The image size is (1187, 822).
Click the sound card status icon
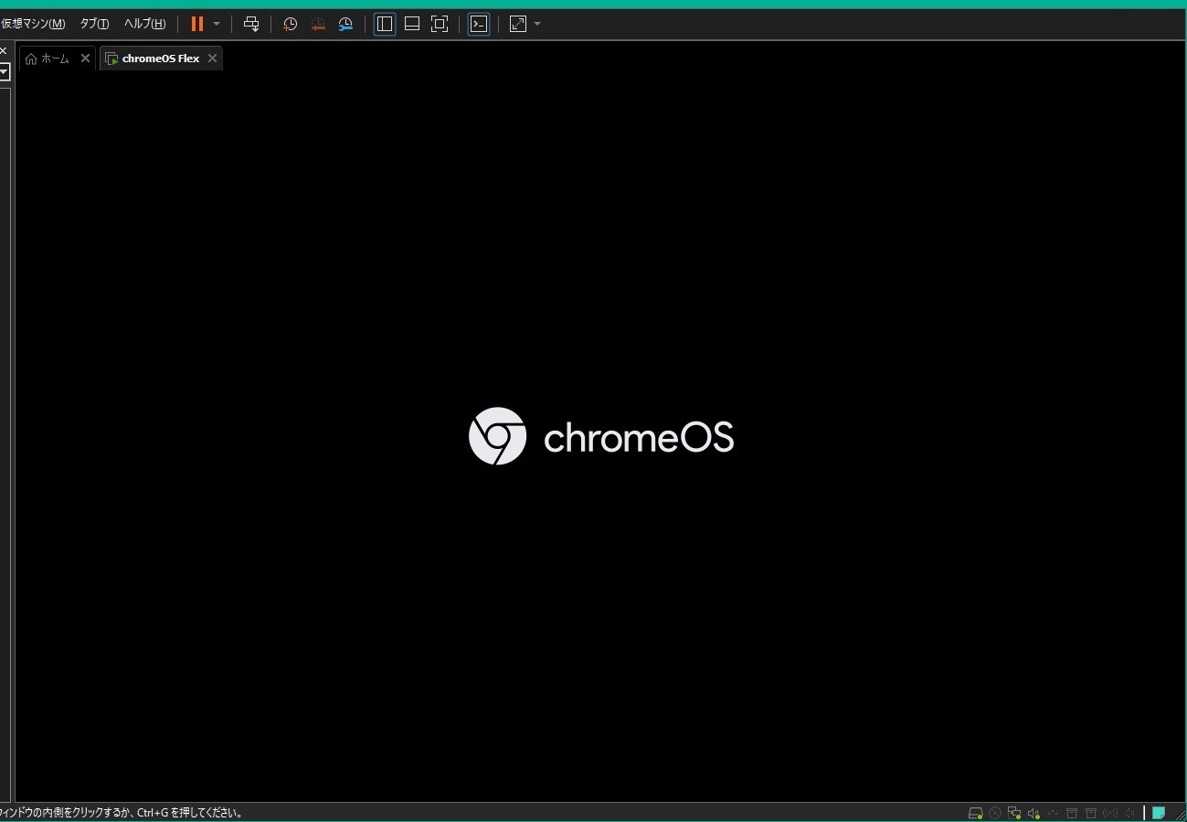pos(1033,813)
